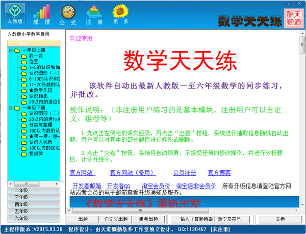
Task: Click the 人教版小学数学目录 heading
Action: point(29,34)
